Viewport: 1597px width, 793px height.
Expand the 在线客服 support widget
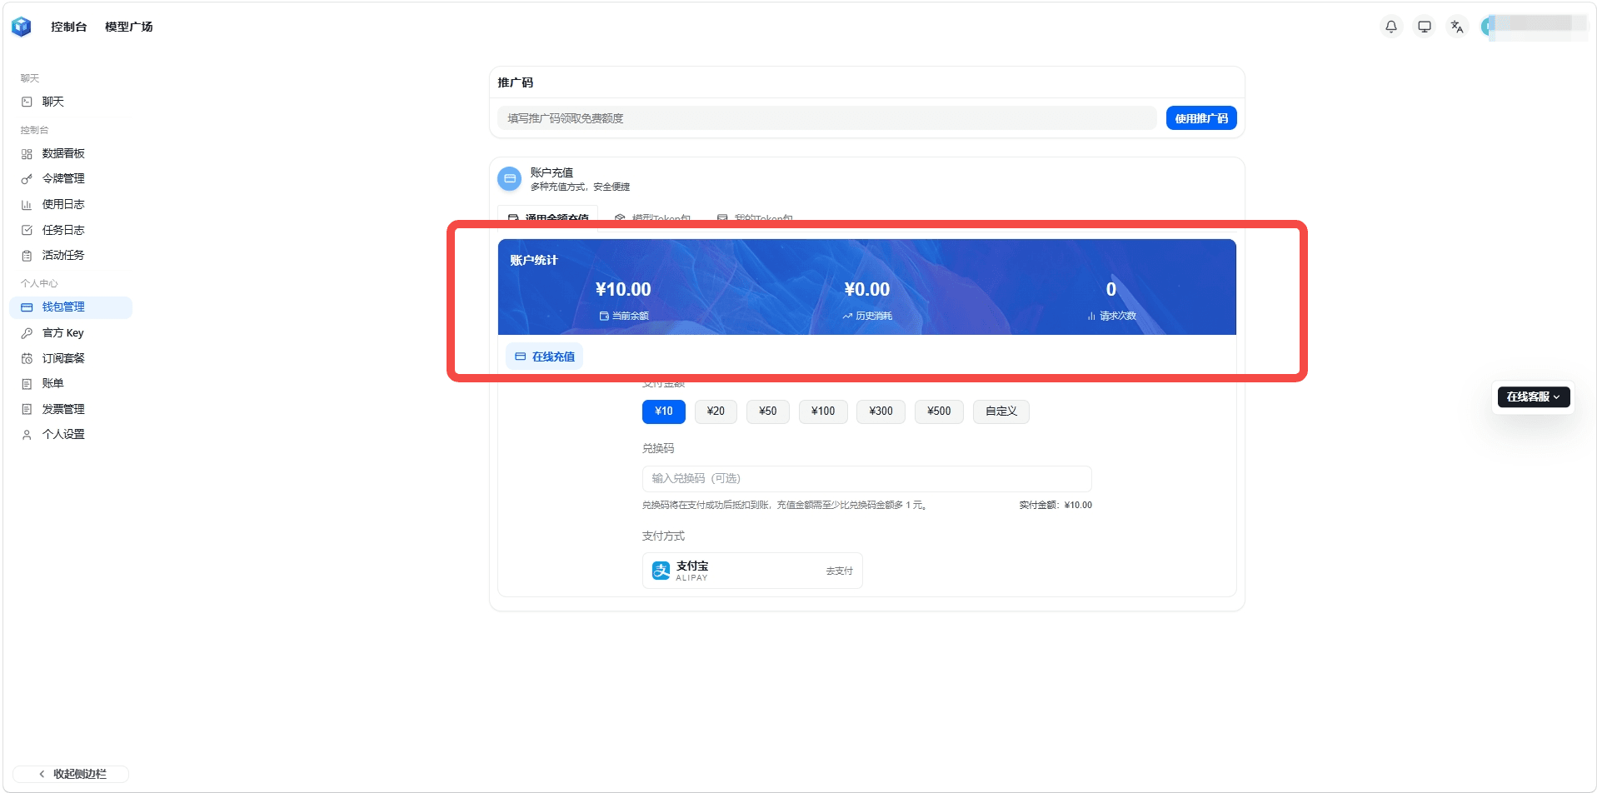(x=1534, y=396)
